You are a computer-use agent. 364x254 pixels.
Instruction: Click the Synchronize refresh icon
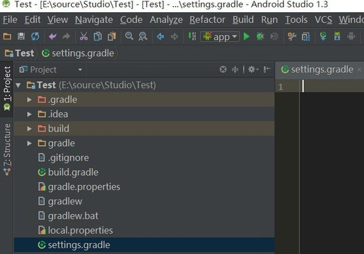35,37
